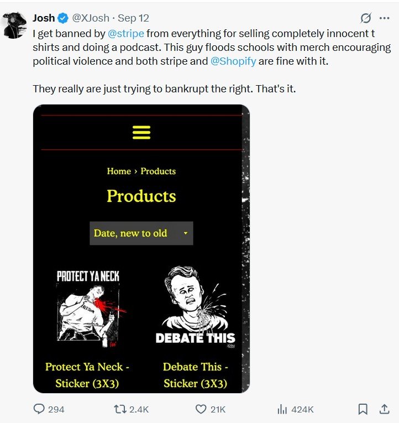Click the Products breadcrumb item
The height and width of the screenshot is (423, 399).
(158, 171)
